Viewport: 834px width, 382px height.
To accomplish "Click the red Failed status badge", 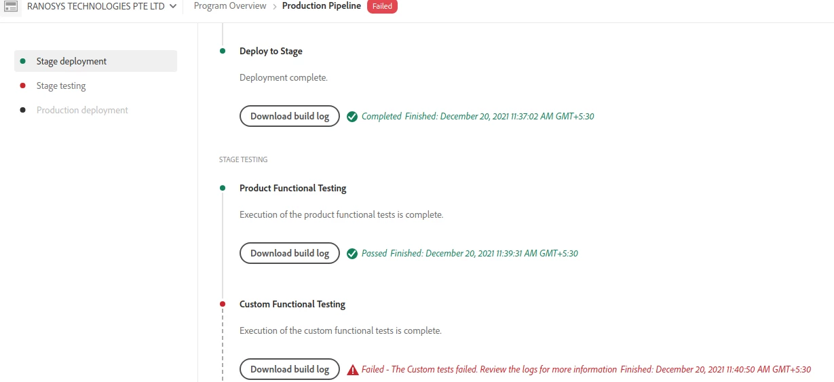I will (382, 6).
